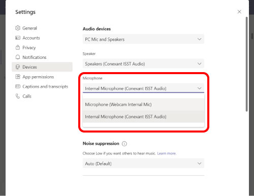Click the Calls phone icon
This screenshot has height=196, width=254.
[18, 96]
